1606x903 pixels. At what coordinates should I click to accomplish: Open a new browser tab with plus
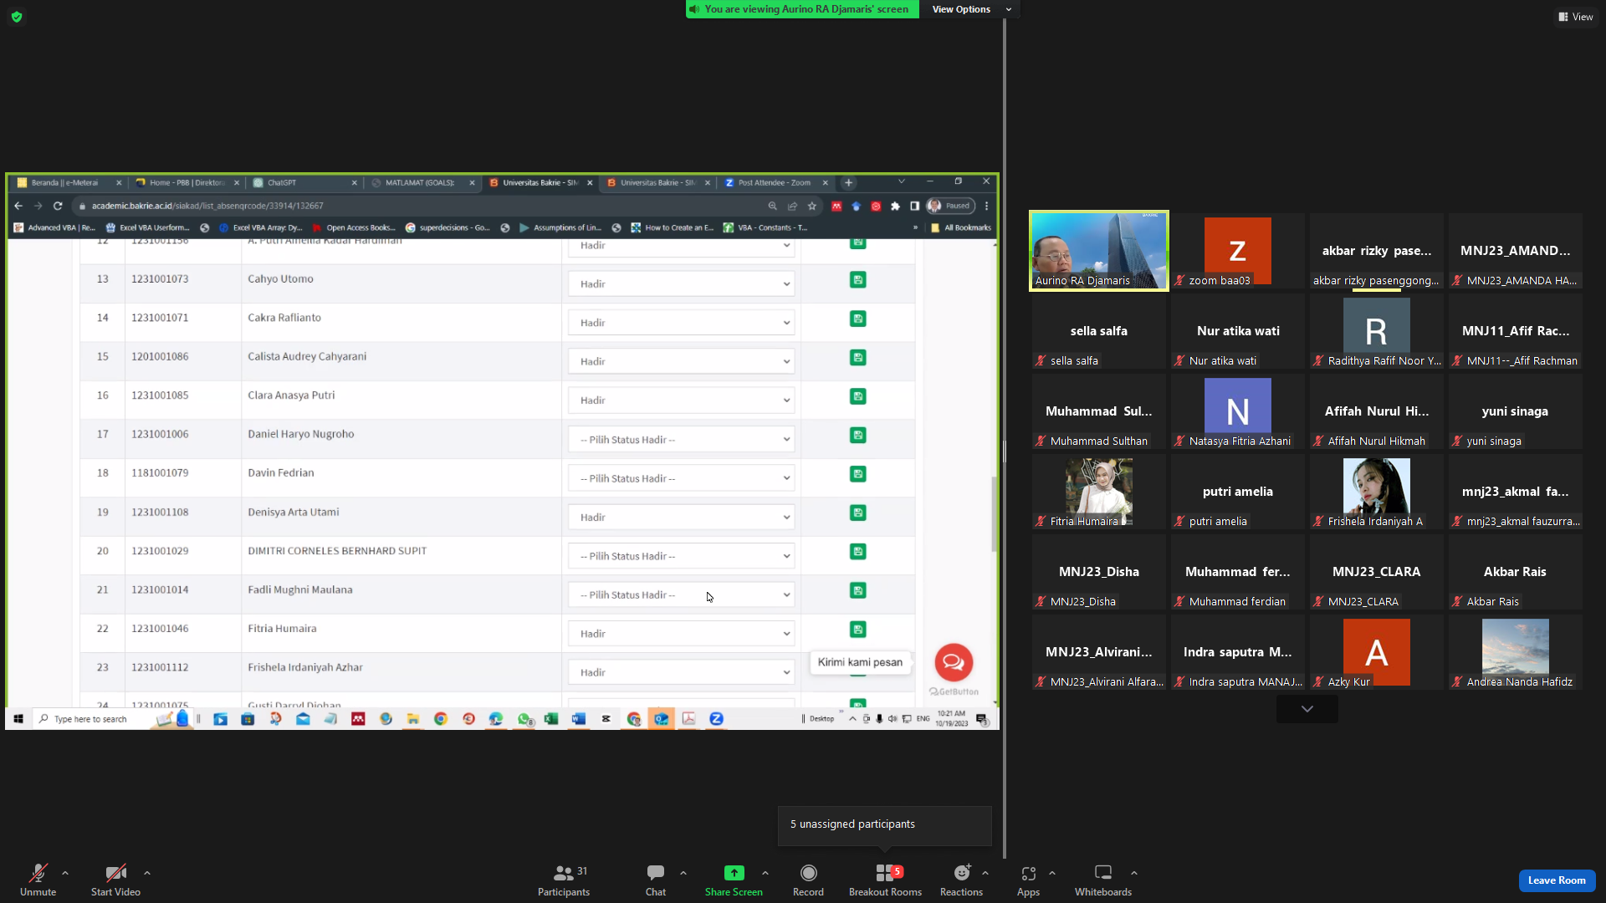coord(848,182)
